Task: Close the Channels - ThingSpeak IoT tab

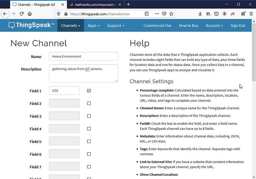Action: pos(63,5)
